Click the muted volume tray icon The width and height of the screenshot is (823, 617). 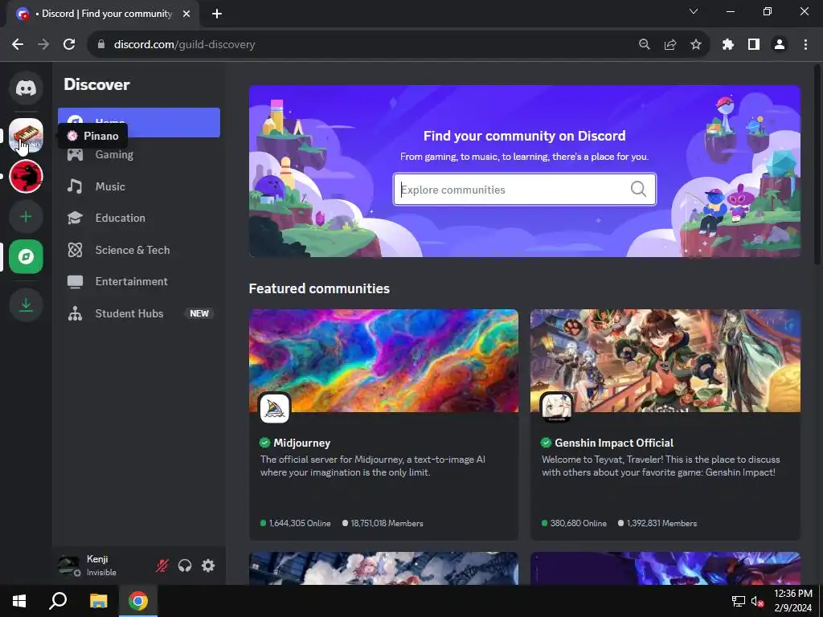(x=757, y=601)
